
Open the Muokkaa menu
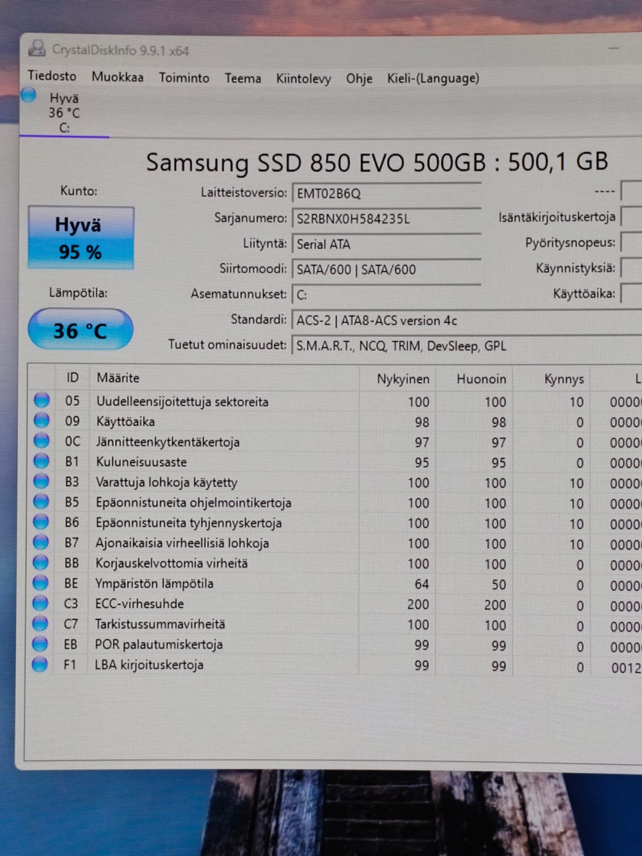pos(118,77)
